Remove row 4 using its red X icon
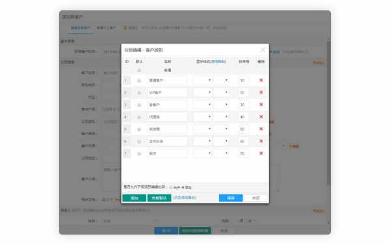Image resolution: width=390 pixels, height=245 pixels. 261,117
